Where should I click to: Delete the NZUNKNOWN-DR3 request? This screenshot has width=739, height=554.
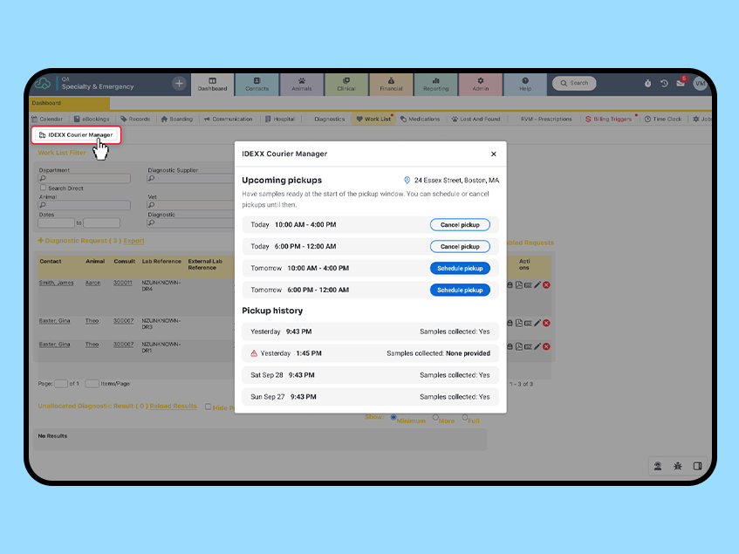tap(546, 323)
